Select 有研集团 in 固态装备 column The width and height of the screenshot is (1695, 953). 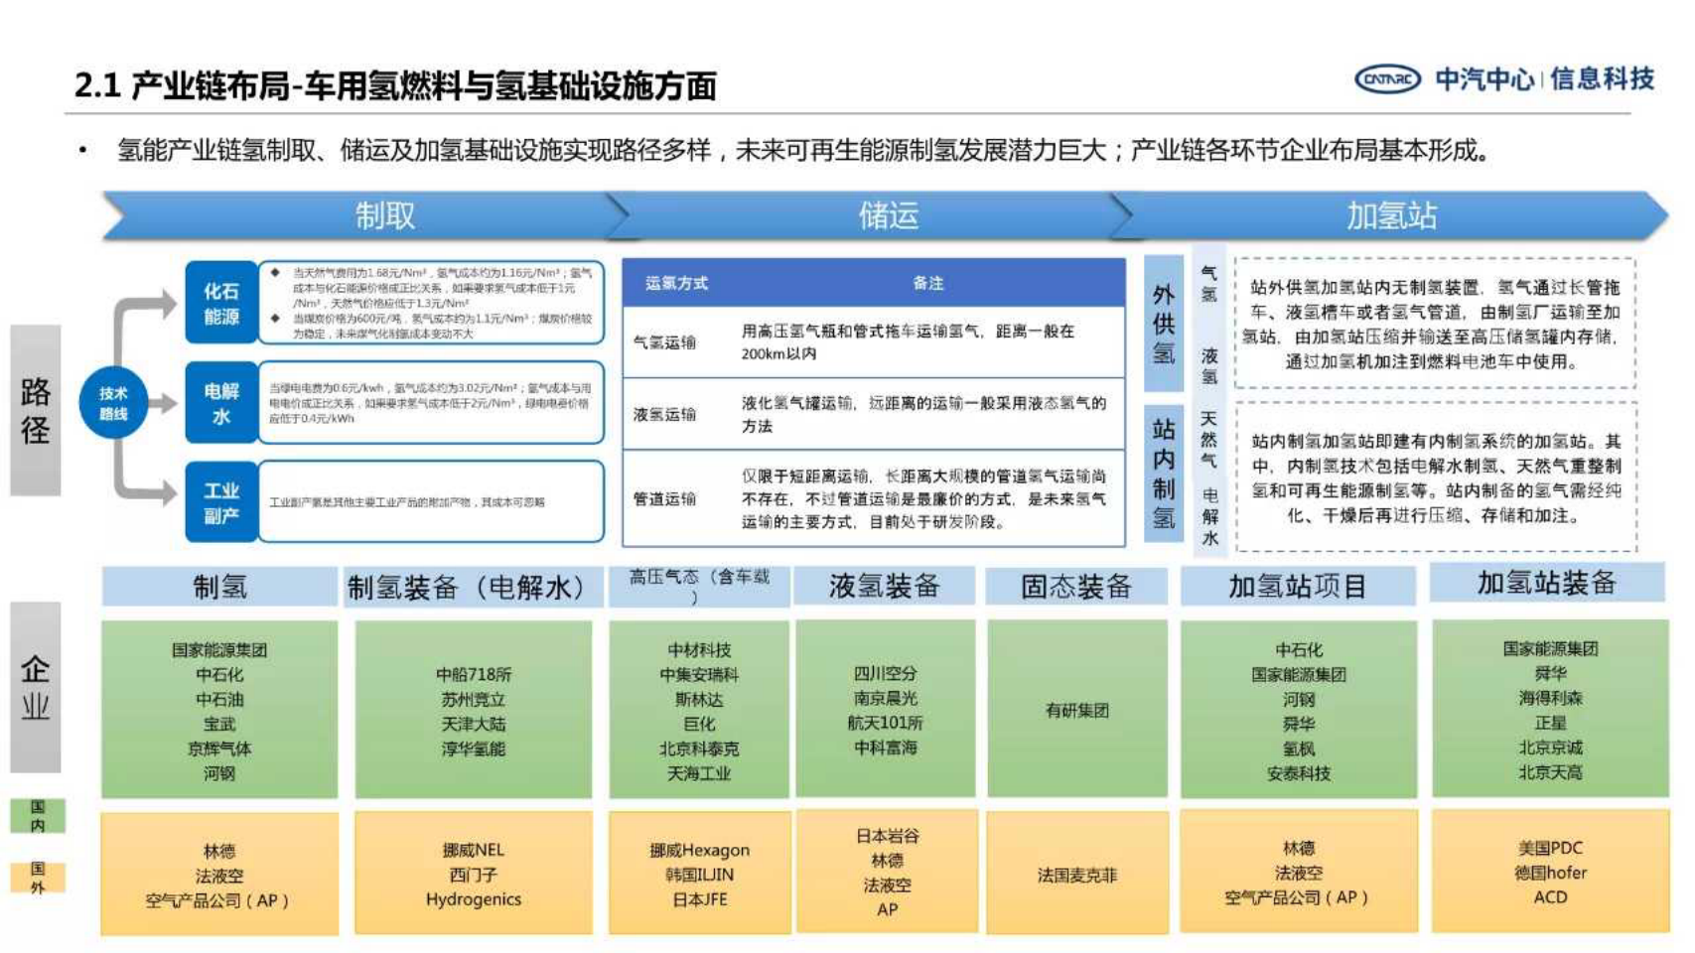[1076, 711]
